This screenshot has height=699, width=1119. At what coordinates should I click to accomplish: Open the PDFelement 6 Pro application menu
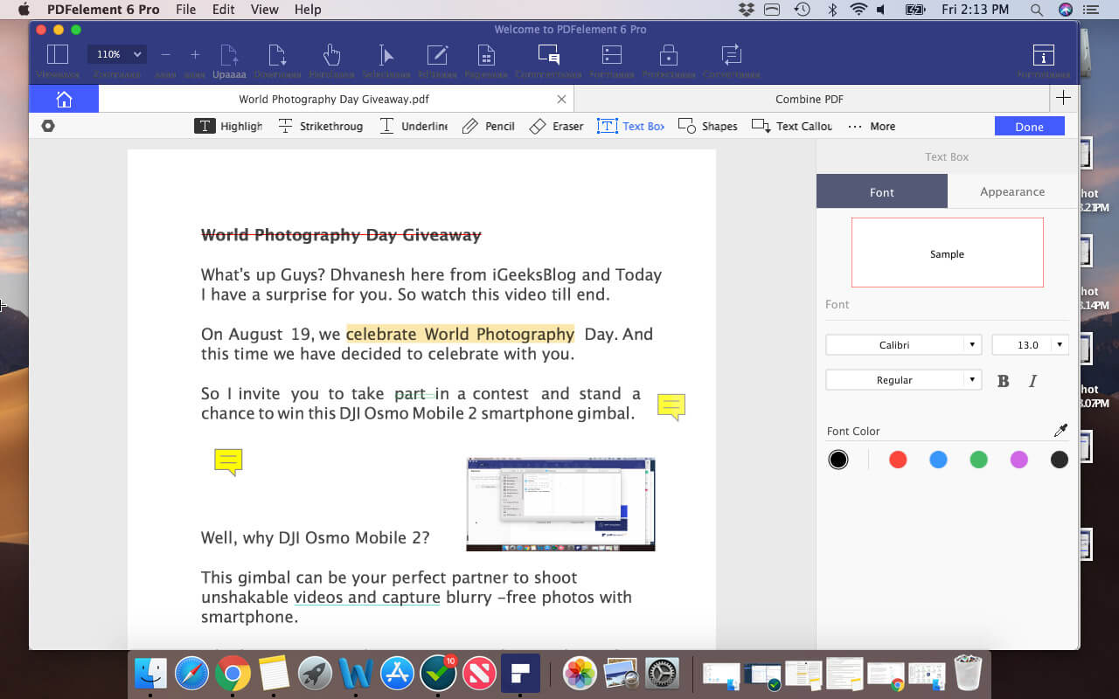tap(103, 9)
